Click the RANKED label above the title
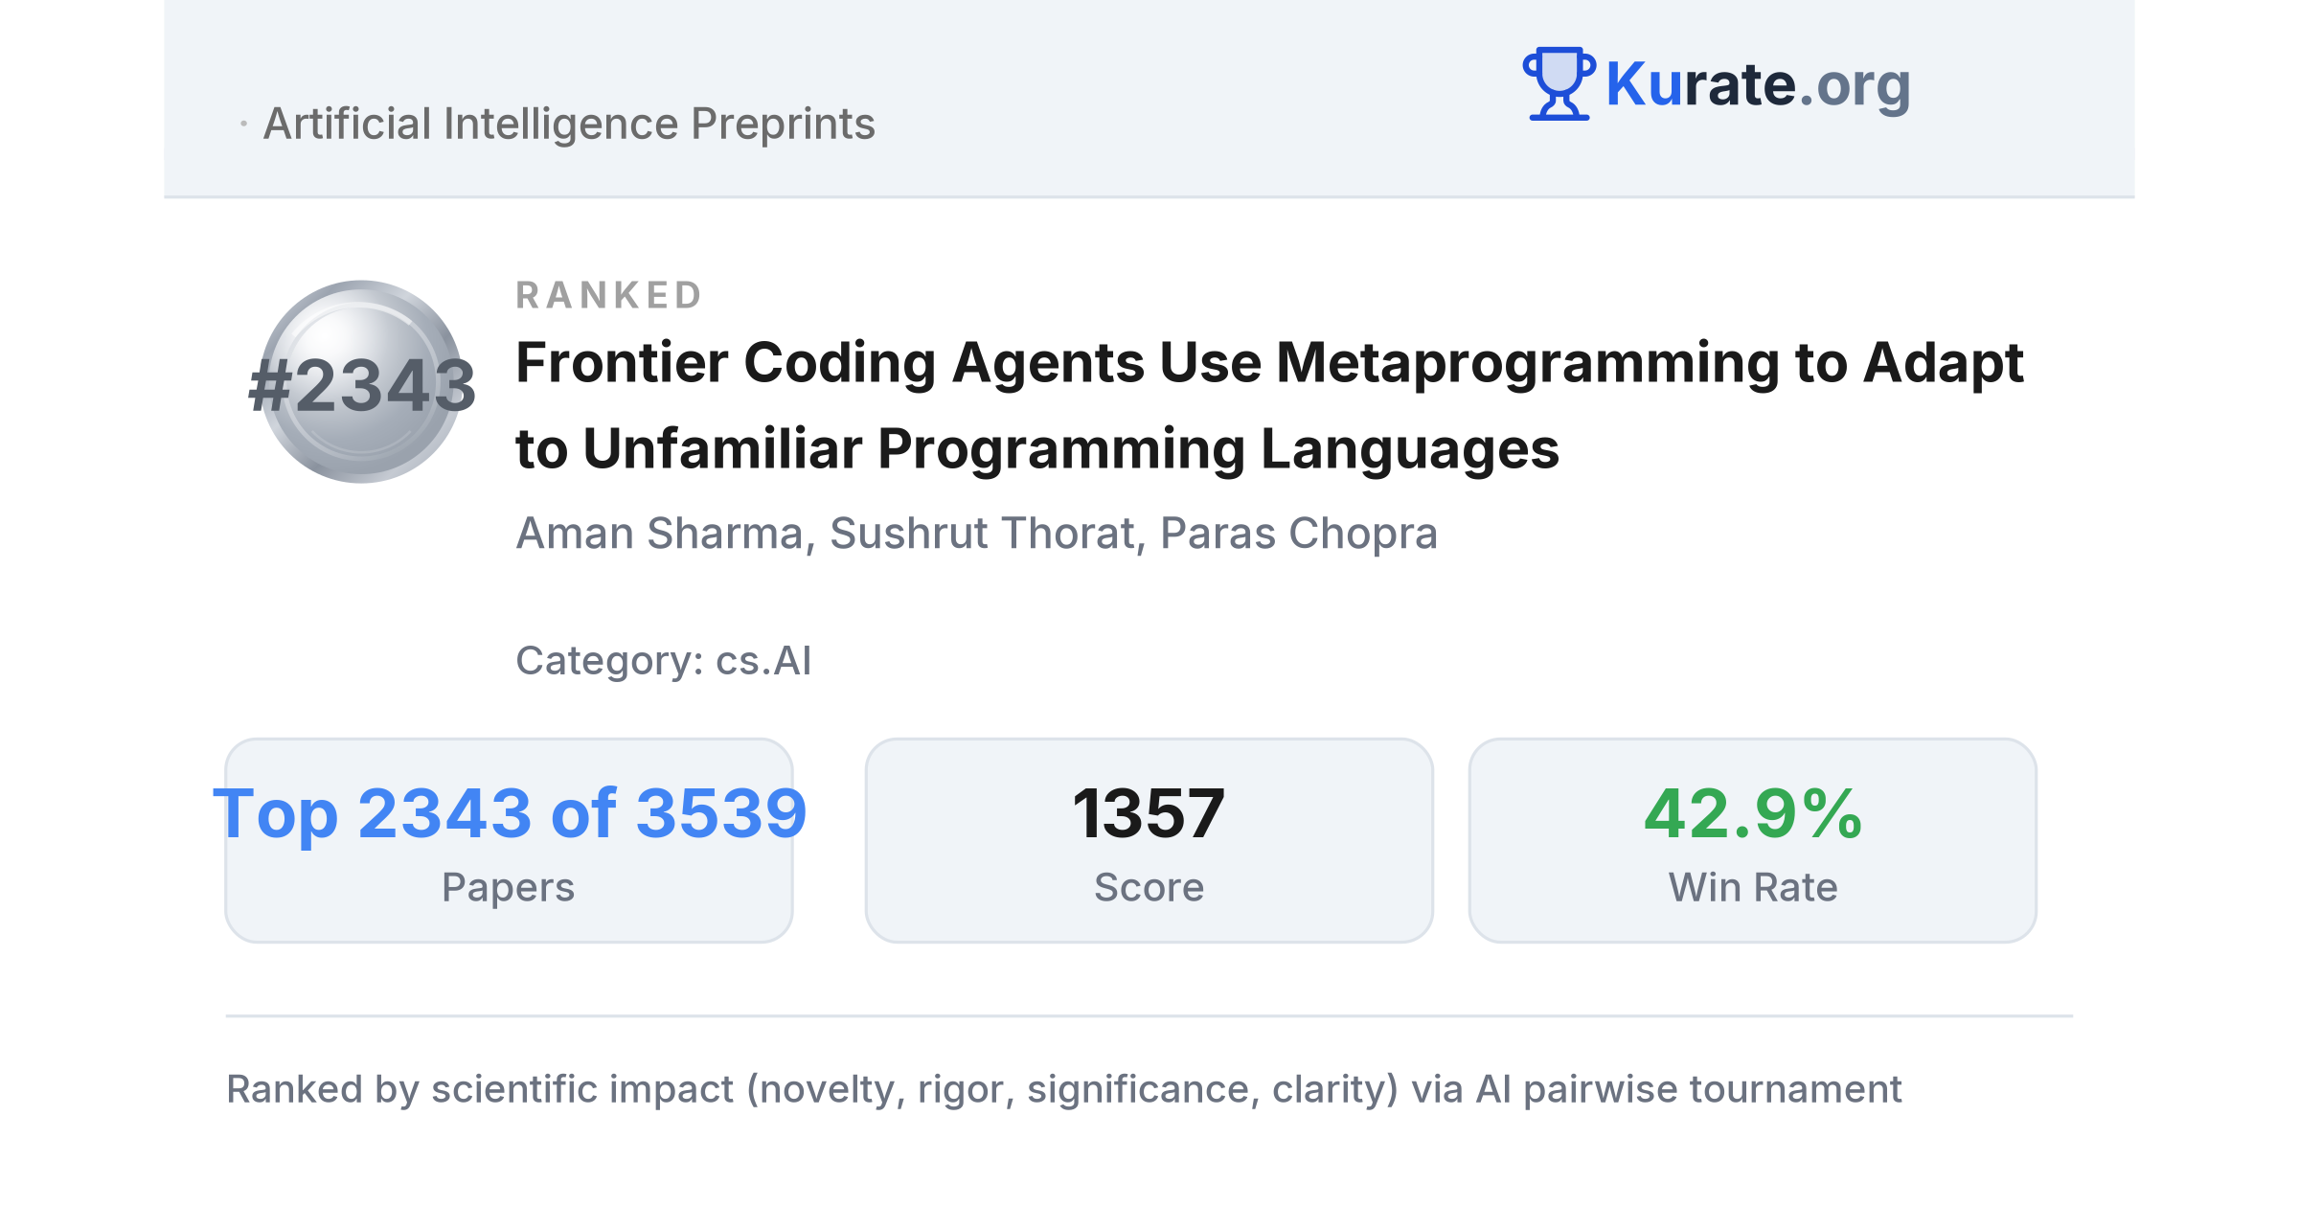This screenshot has height=1207, width=2299. click(609, 295)
